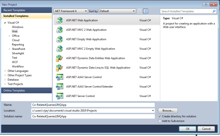Collapse the Visual C# tree node
Screen dimensions: 220x136
(5, 22)
